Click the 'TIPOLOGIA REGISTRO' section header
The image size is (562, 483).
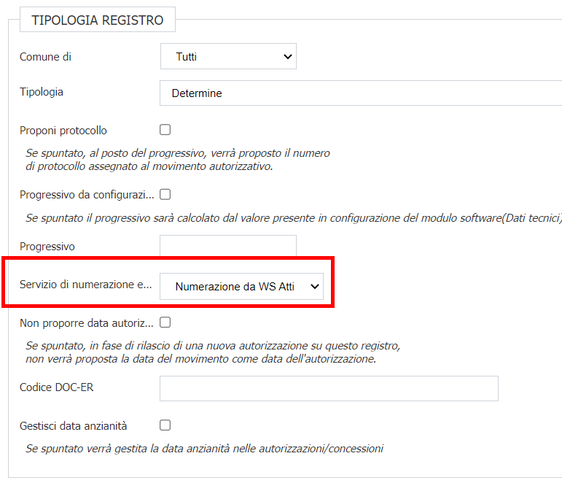pyautogui.click(x=98, y=20)
